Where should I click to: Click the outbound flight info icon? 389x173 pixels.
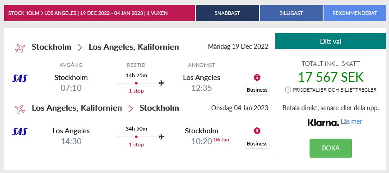[x=257, y=77]
